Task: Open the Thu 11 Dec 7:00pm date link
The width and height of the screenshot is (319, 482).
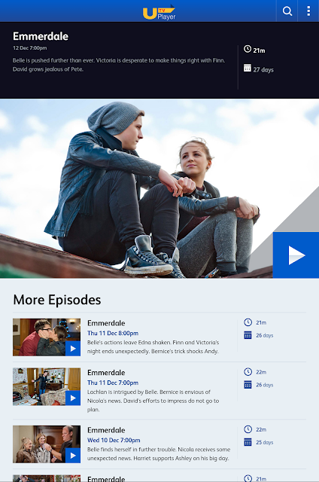Action: pos(113,383)
